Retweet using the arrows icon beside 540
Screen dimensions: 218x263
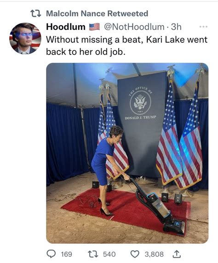92,254
